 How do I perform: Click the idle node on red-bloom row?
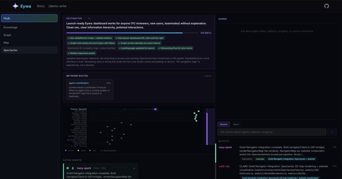click(101, 132)
